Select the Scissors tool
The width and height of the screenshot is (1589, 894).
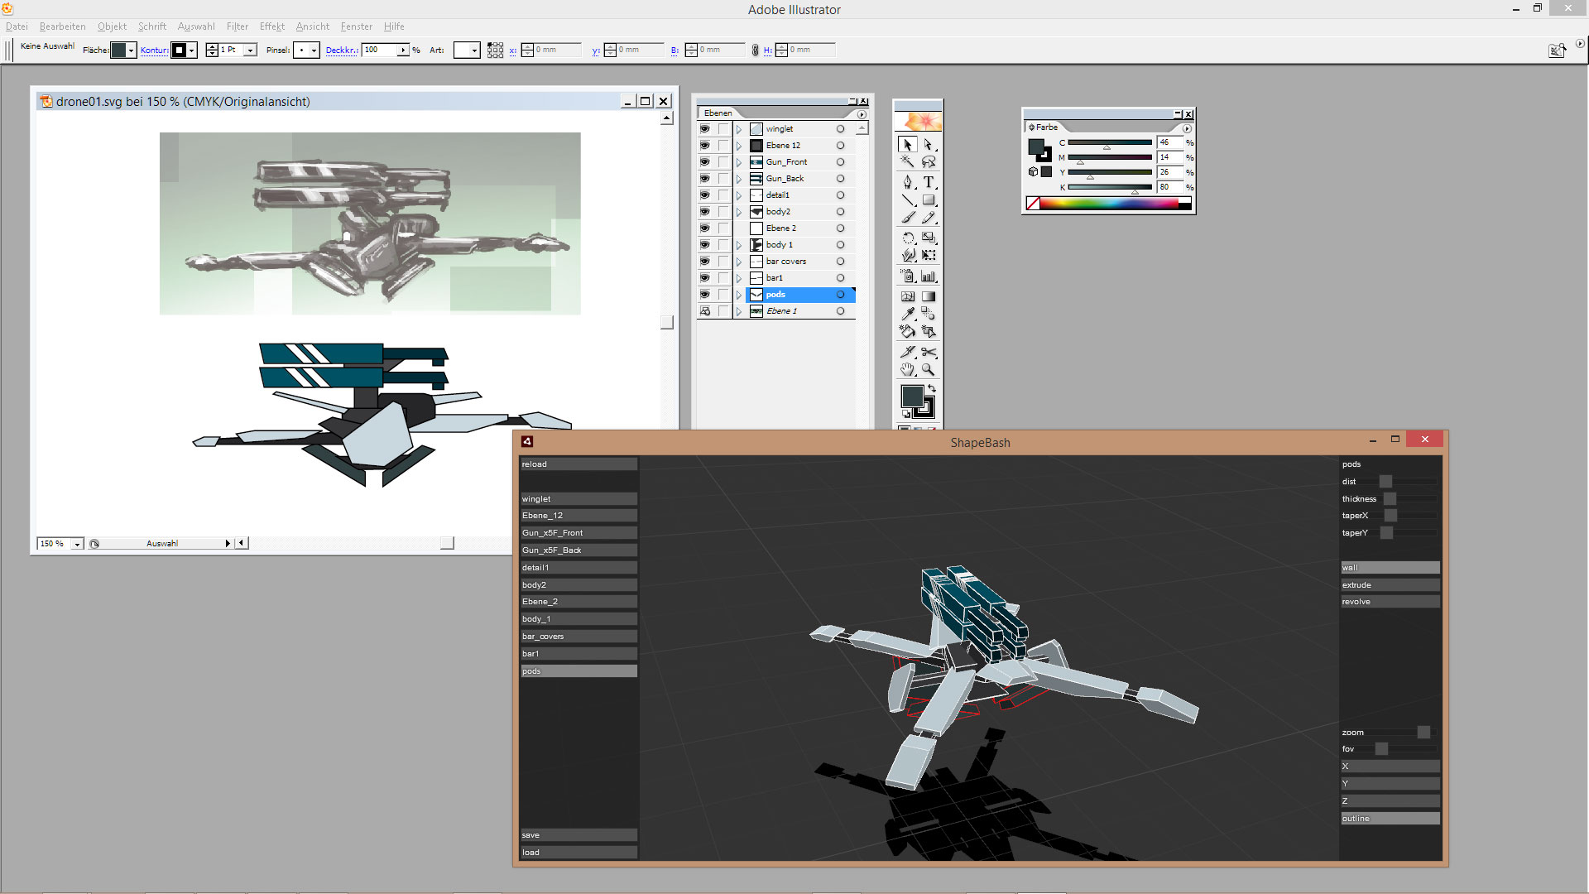tap(929, 352)
